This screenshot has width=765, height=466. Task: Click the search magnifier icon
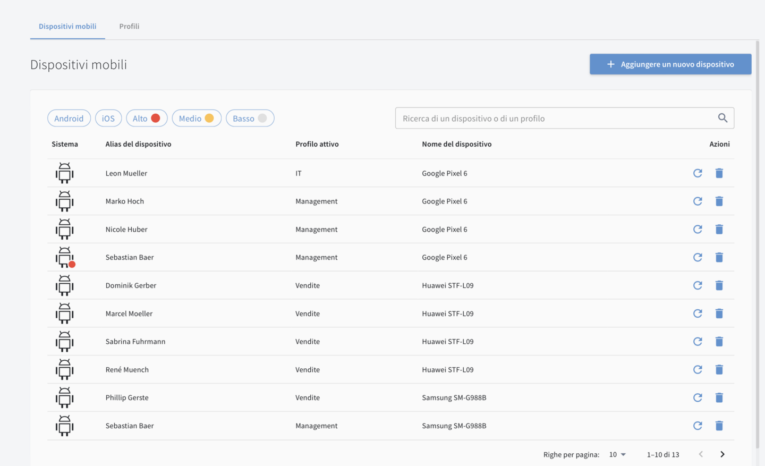[722, 118]
